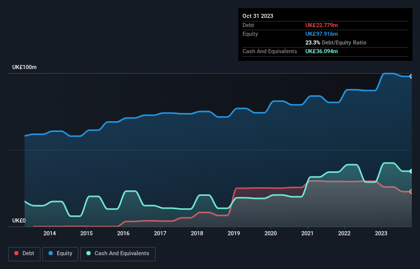Select the 2016 x-axis label
420x269 pixels.
(x=123, y=233)
